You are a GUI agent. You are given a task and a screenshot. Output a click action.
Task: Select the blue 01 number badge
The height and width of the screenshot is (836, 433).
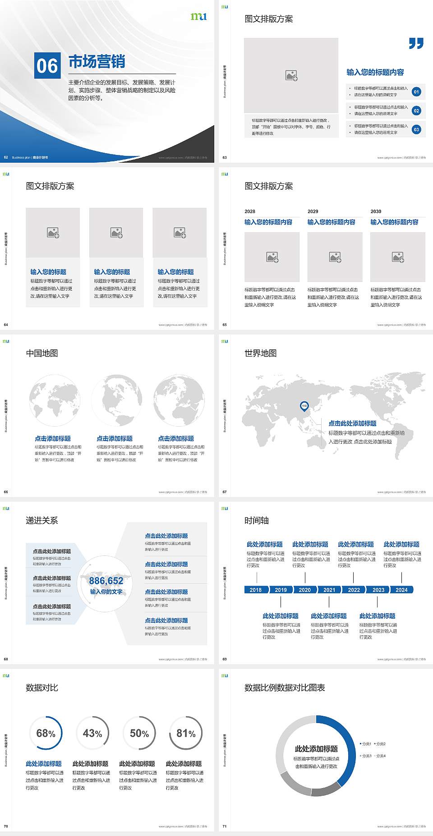pyautogui.click(x=416, y=92)
